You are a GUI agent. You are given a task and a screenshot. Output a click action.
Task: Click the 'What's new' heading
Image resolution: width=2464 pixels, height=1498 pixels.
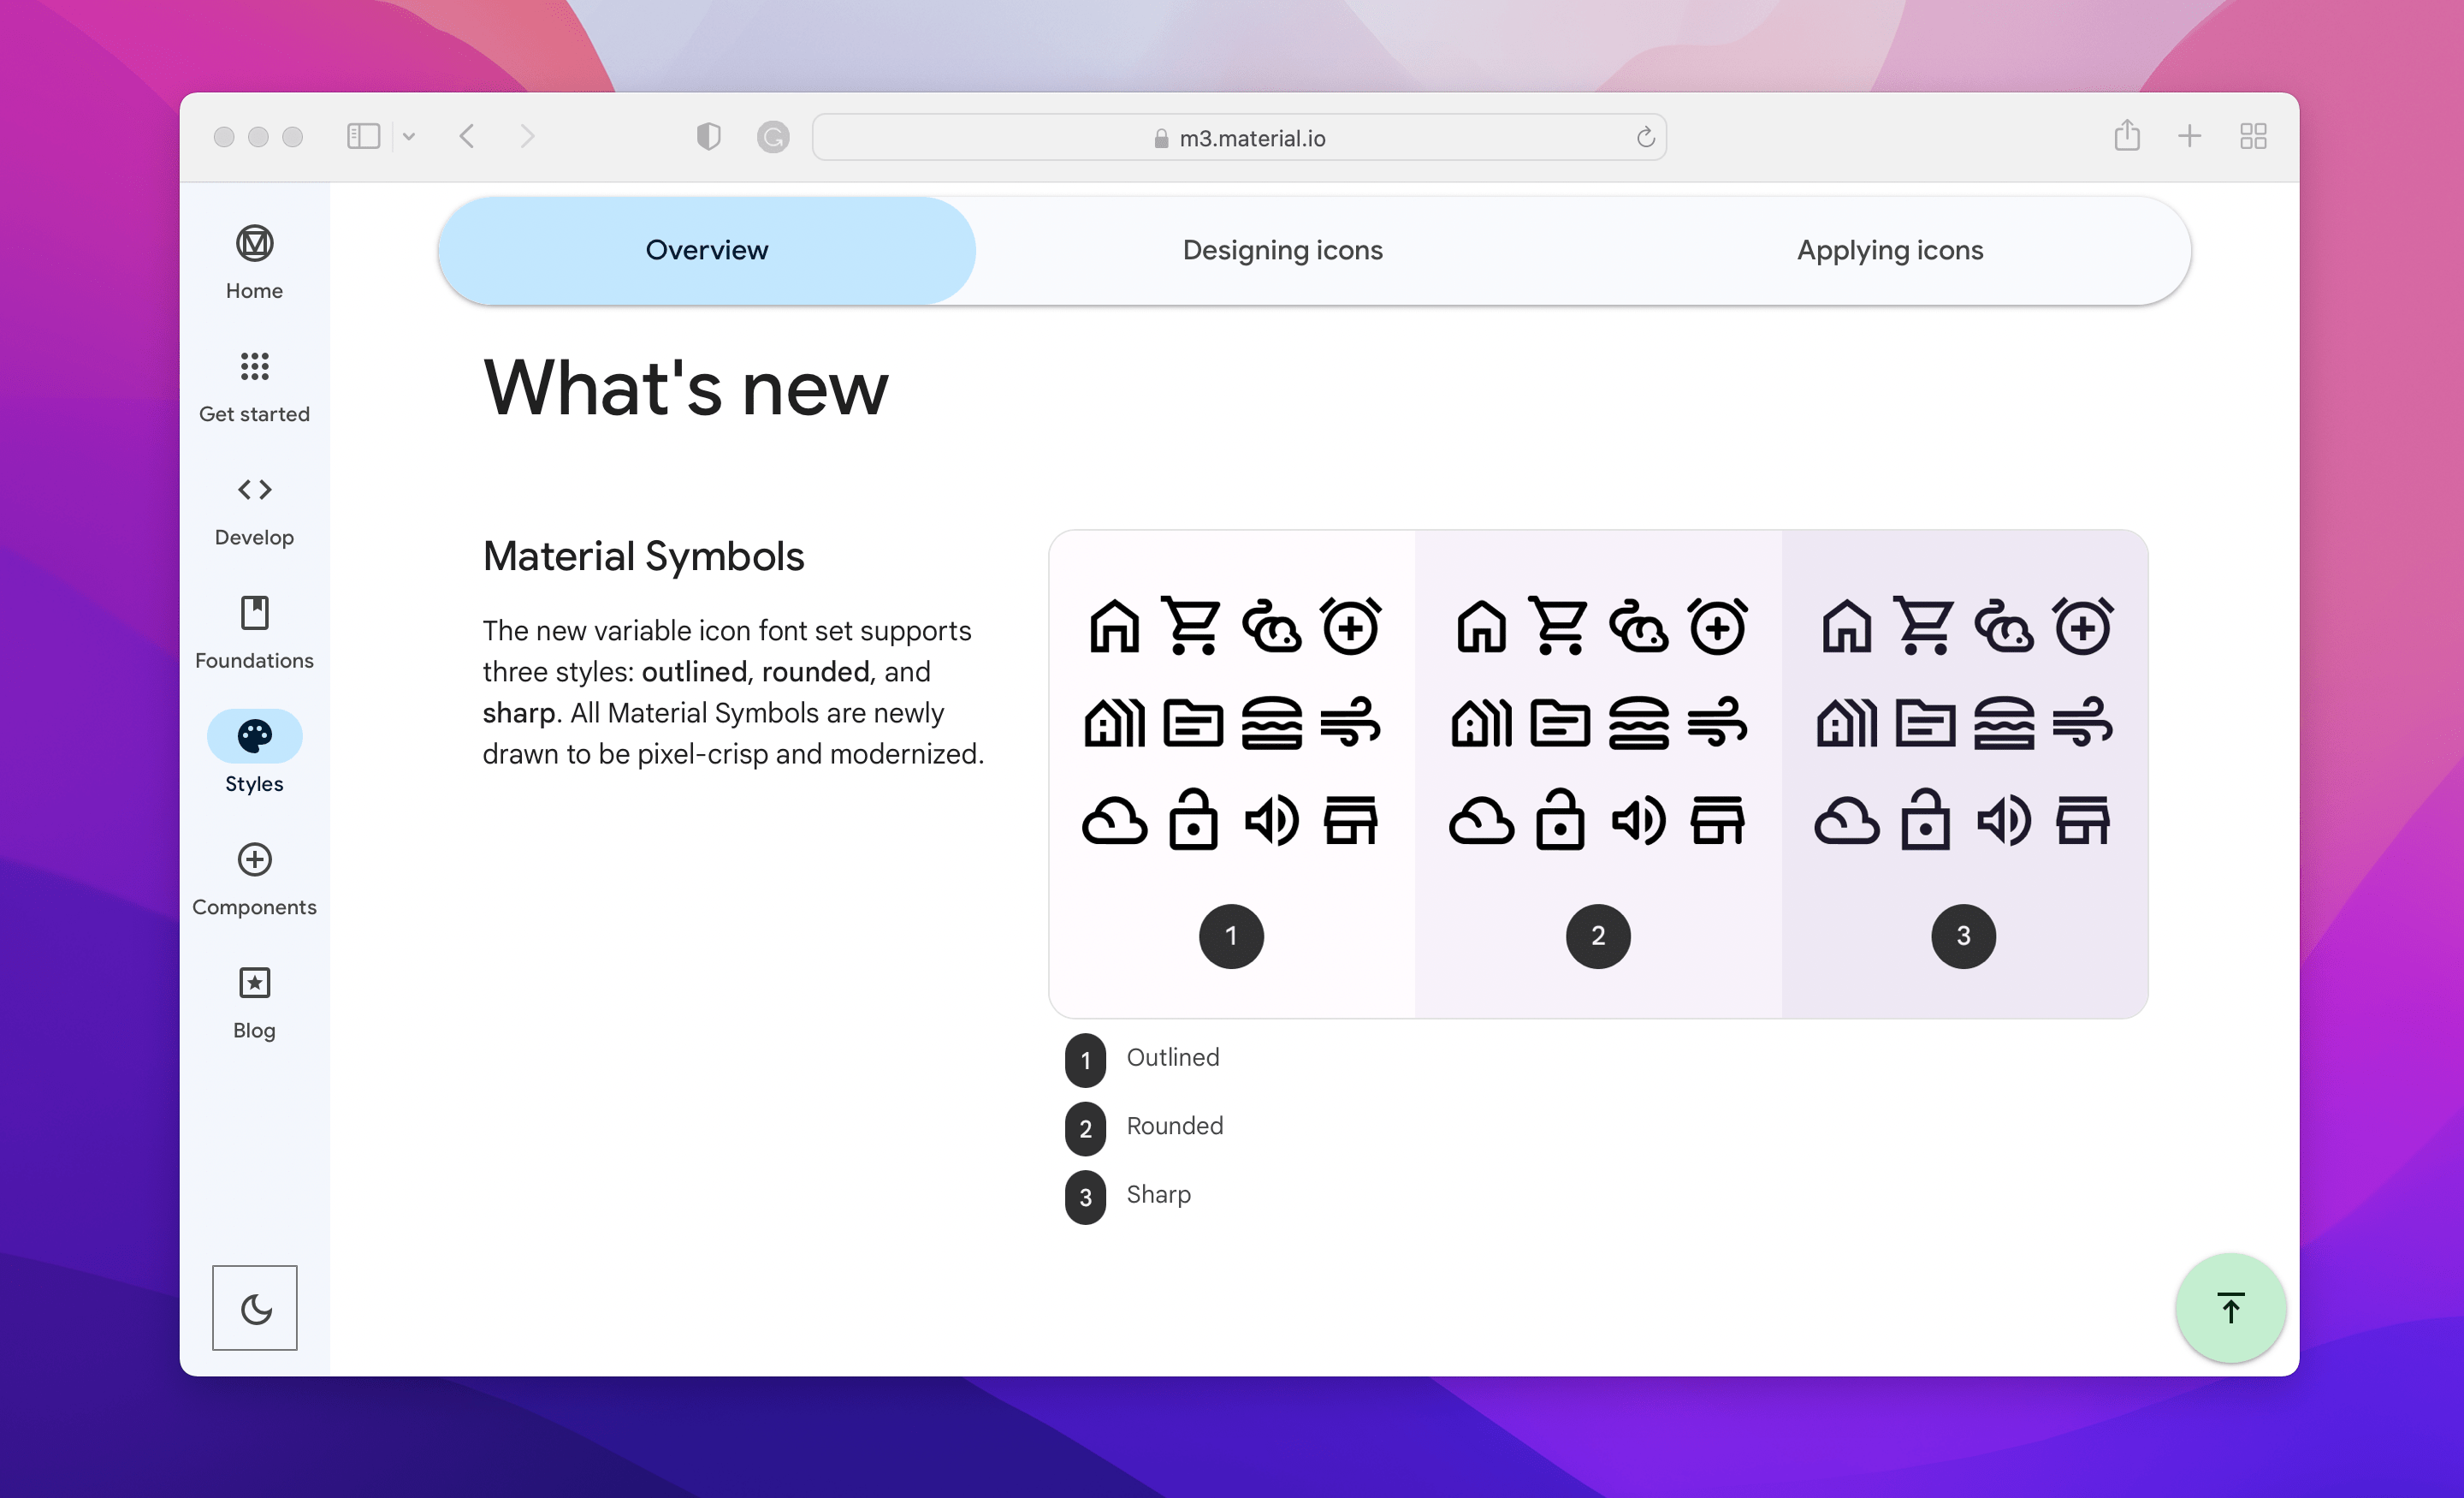[x=686, y=387]
